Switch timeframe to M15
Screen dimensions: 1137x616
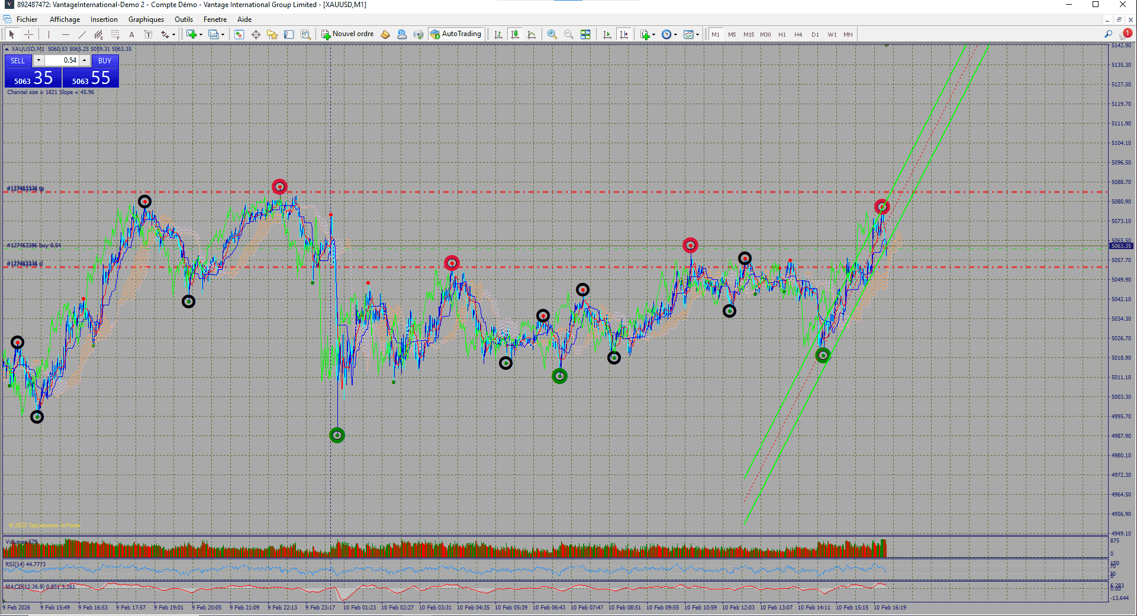pyautogui.click(x=749, y=34)
